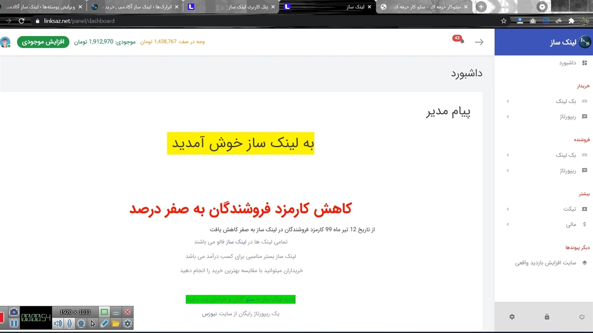This screenshot has width=593, height=333.
Task: Click the green افزایش موجودی button
Action: tap(43, 42)
